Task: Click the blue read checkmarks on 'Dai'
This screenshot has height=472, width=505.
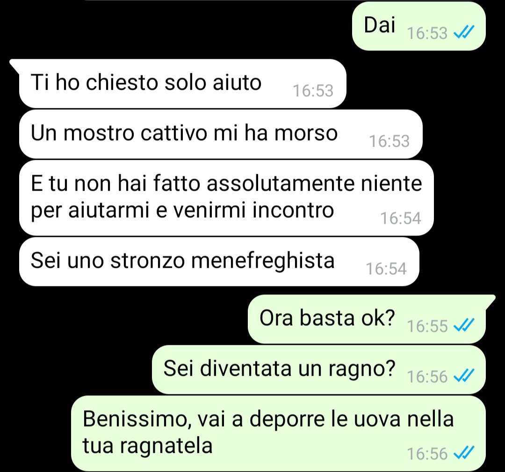Action: click(x=463, y=33)
